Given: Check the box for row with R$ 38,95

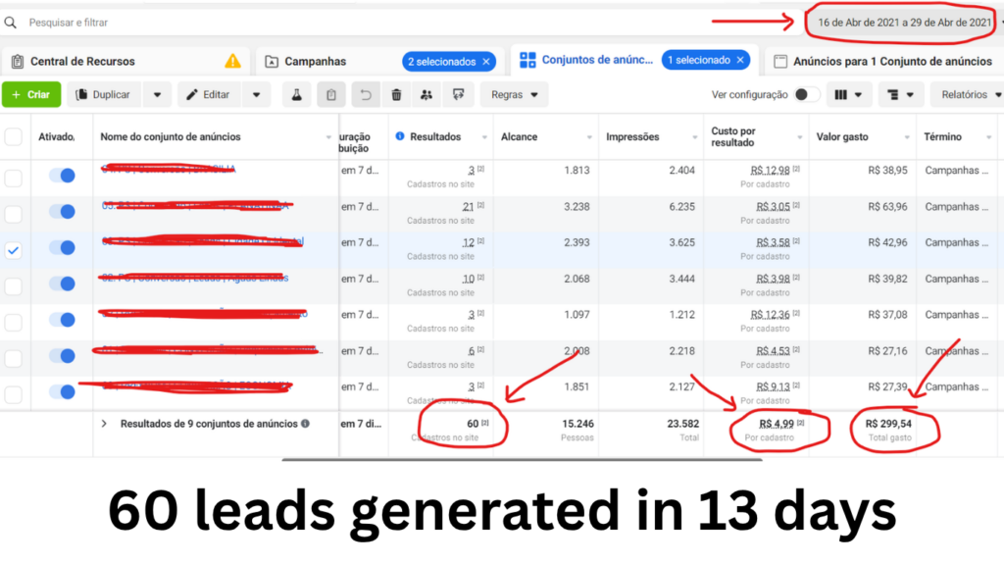Looking at the screenshot, I should [14, 179].
